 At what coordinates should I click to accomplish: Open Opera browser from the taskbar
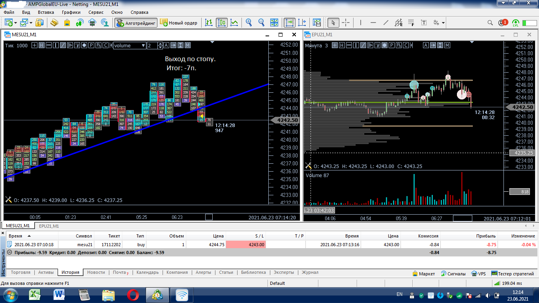point(133,295)
